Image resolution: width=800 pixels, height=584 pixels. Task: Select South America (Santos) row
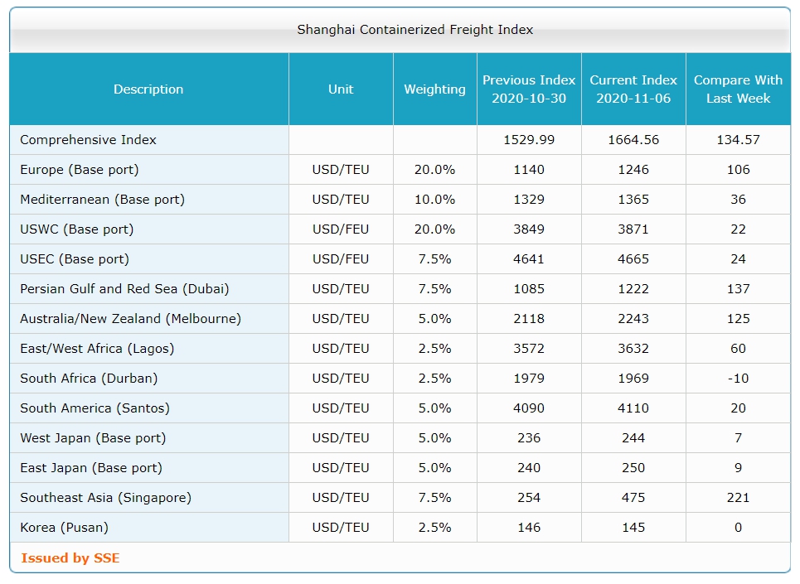click(400, 408)
